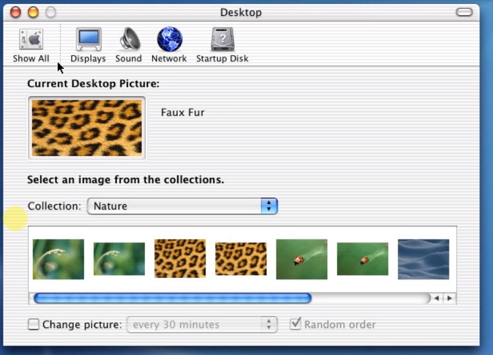Click the scroll left arrow button
Screen dimensions: 493x355
[437, 298]
